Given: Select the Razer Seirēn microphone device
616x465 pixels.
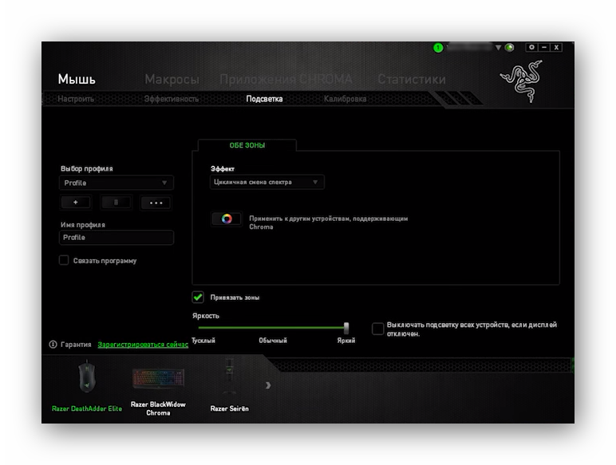Looking at the screenshot, I should coord(229,376).
